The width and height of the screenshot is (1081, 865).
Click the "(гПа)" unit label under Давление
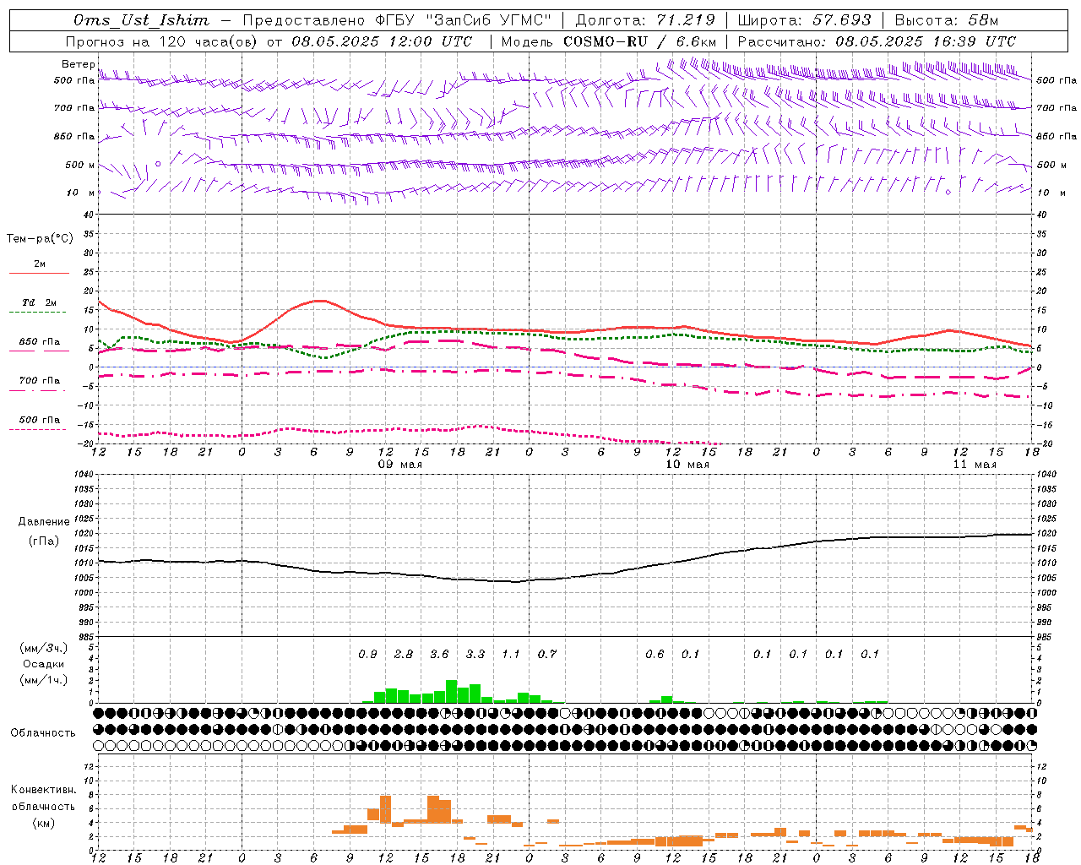[x=44, y=541]
